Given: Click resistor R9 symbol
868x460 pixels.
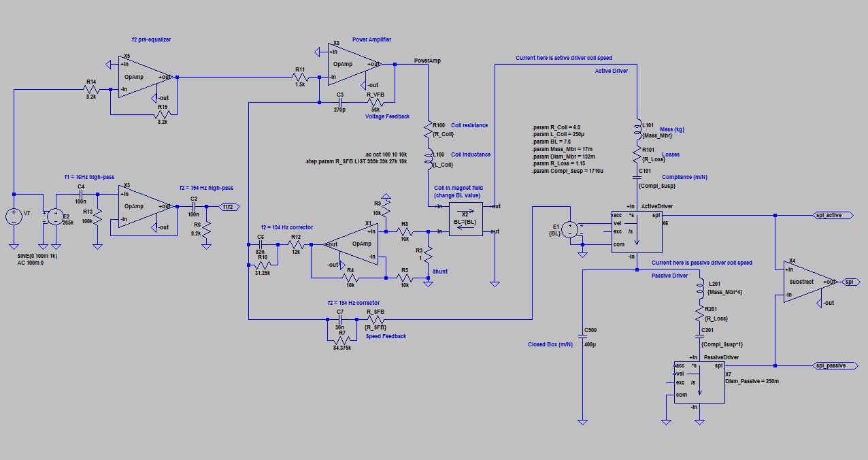Looking at the screenshot, I should point(386,208).
